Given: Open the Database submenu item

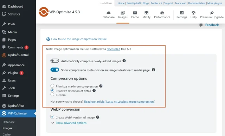Looking at the screenshot, I should tap(8, 122).
